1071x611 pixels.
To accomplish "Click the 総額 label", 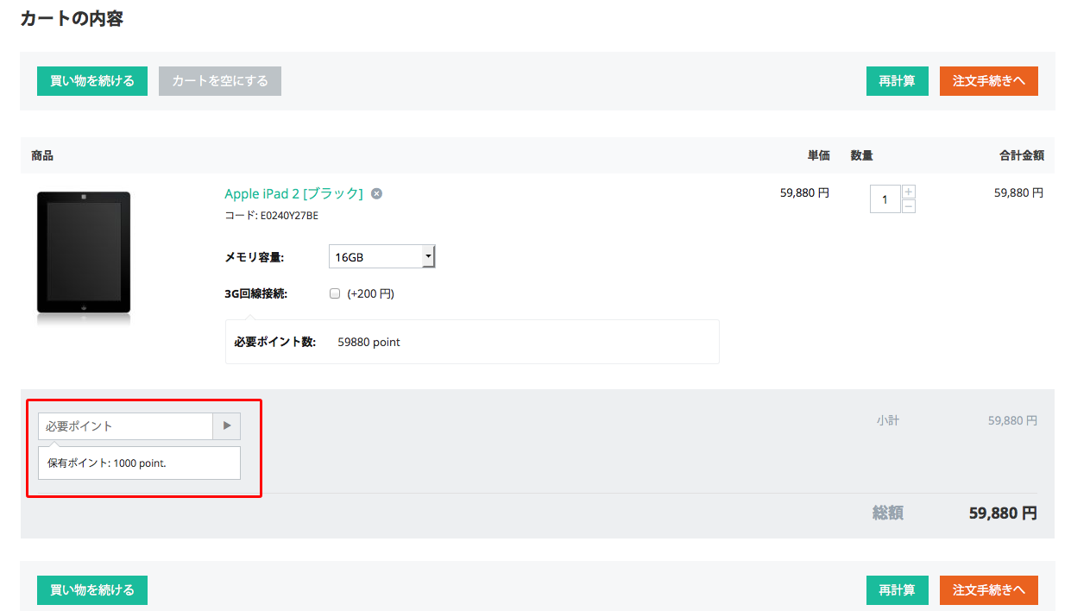I will click(x=888, y=513).
